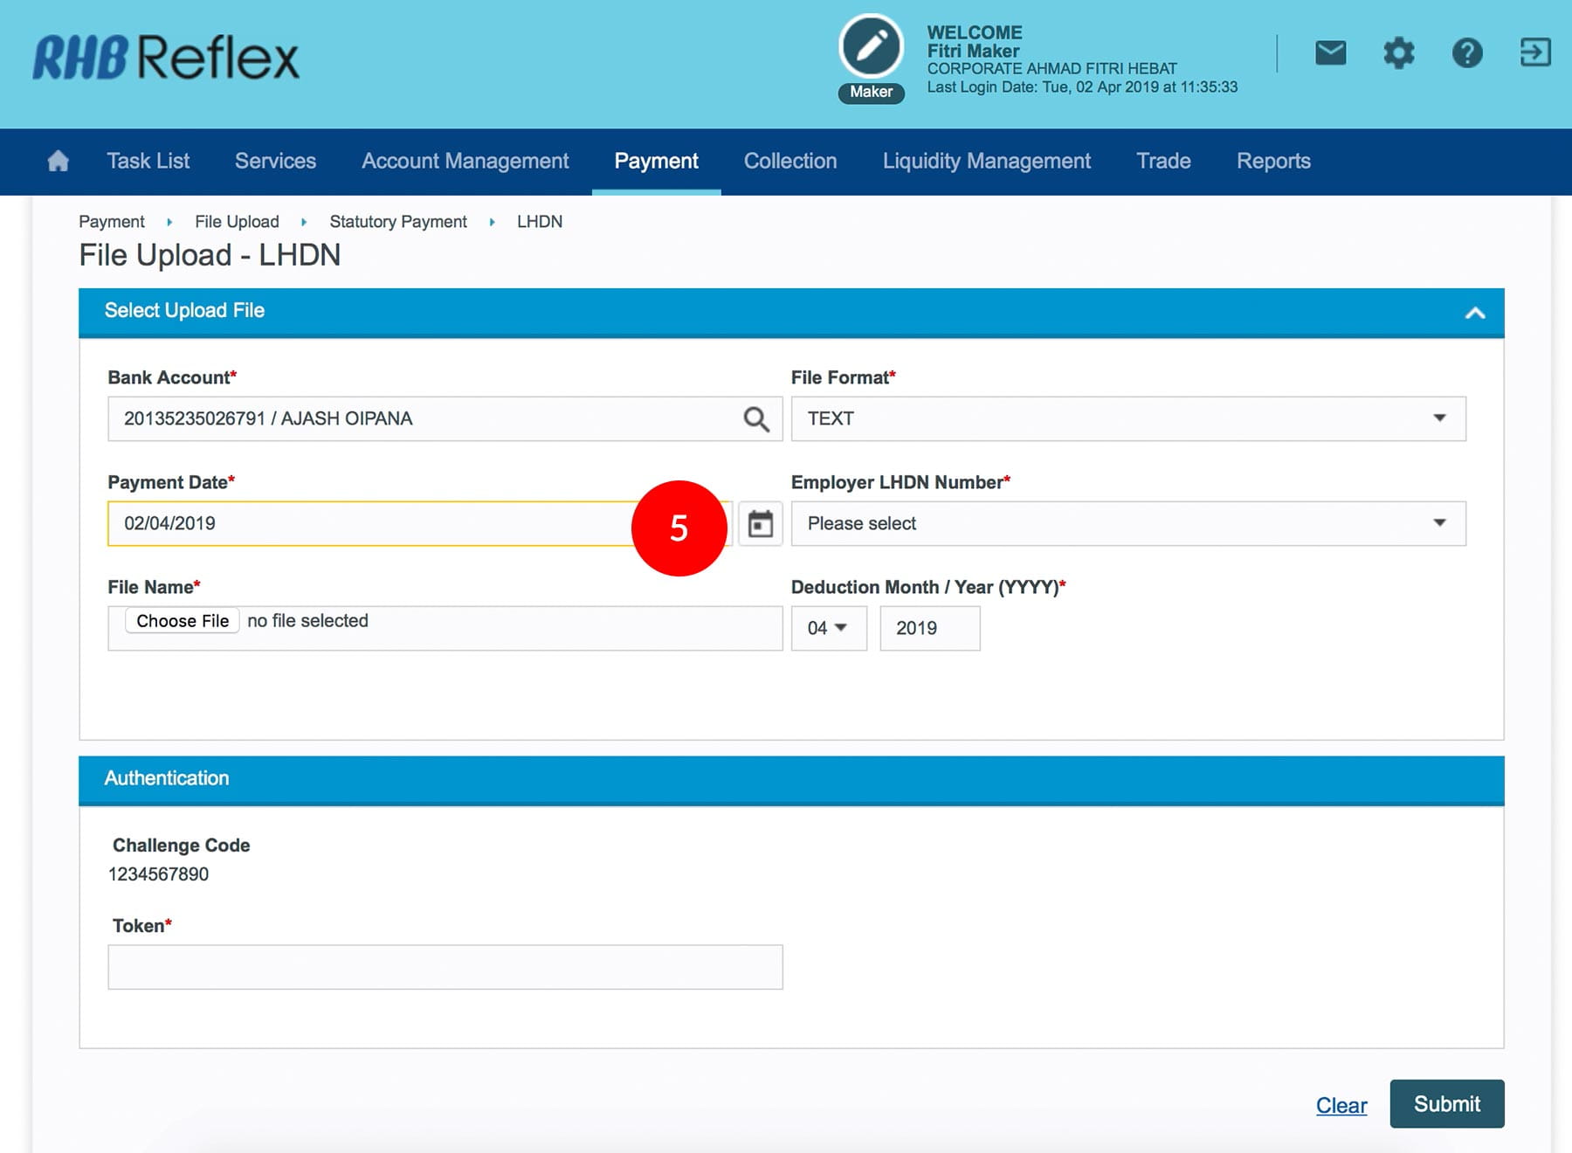Click the Choose File button
The width and height of the screenshot is (1572, 1153).
click(183, 621)
